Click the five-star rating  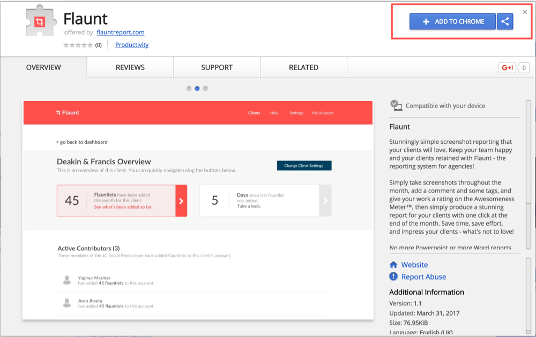click(x=78, y=45)
